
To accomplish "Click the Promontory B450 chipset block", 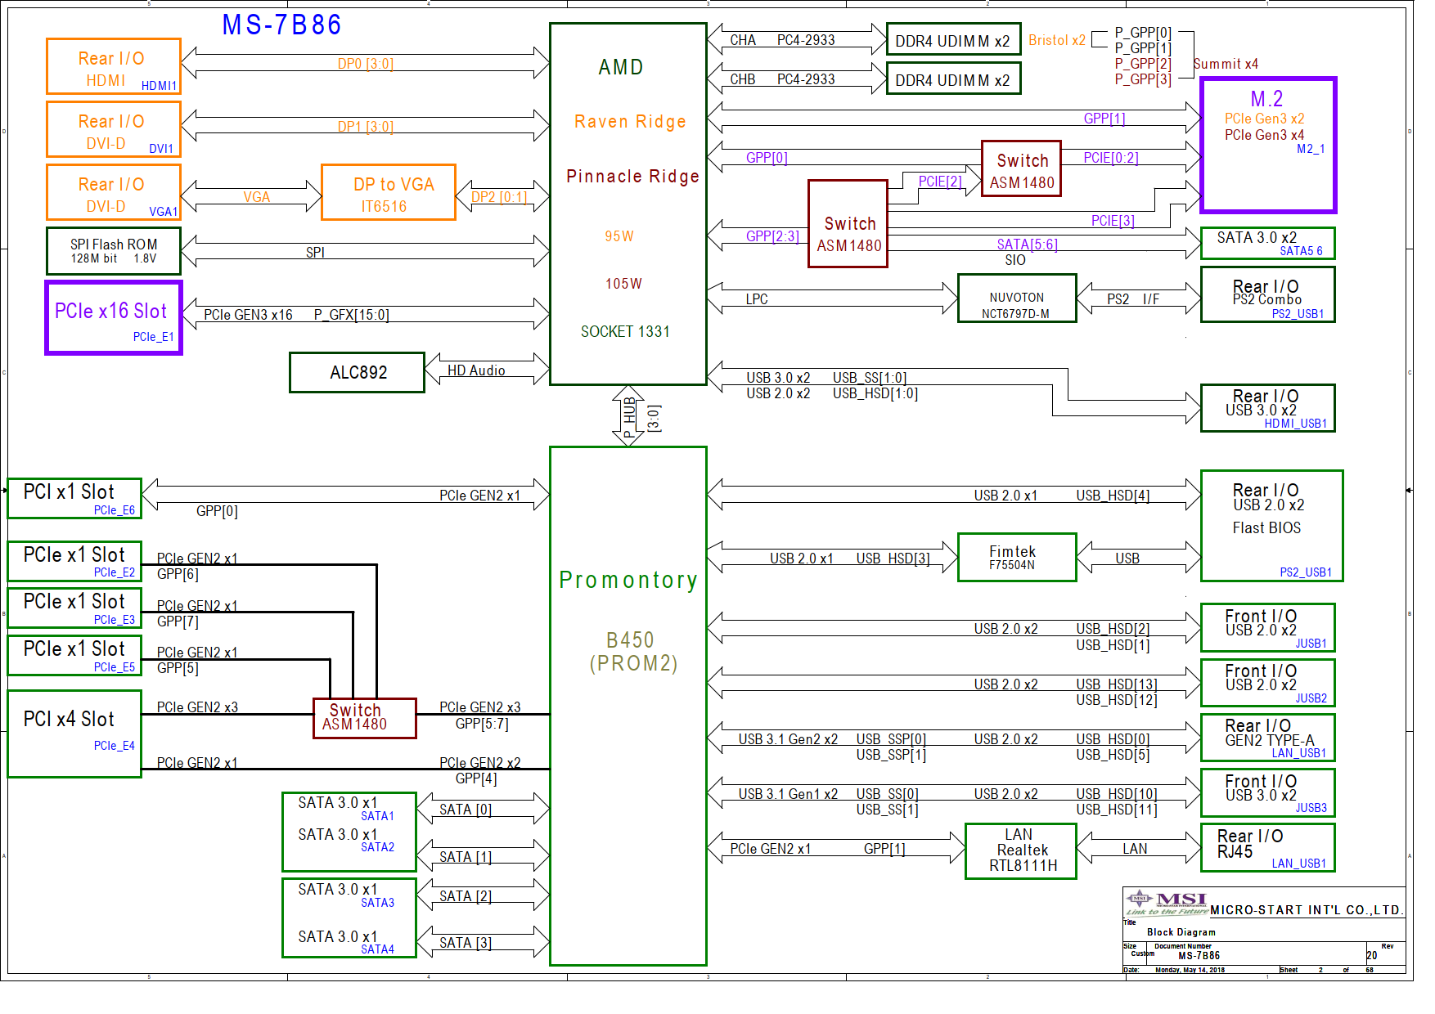I will (628, 705).
